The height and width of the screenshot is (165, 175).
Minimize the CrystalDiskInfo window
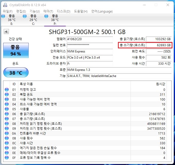(144, 5)
